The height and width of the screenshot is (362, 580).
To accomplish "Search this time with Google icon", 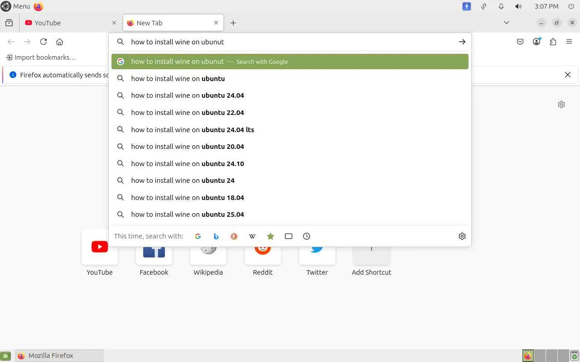I will 198,236.
